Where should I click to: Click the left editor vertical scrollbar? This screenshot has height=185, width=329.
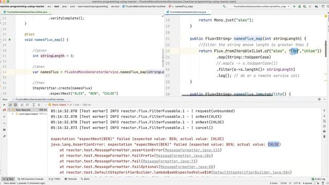tap(163, 58)
